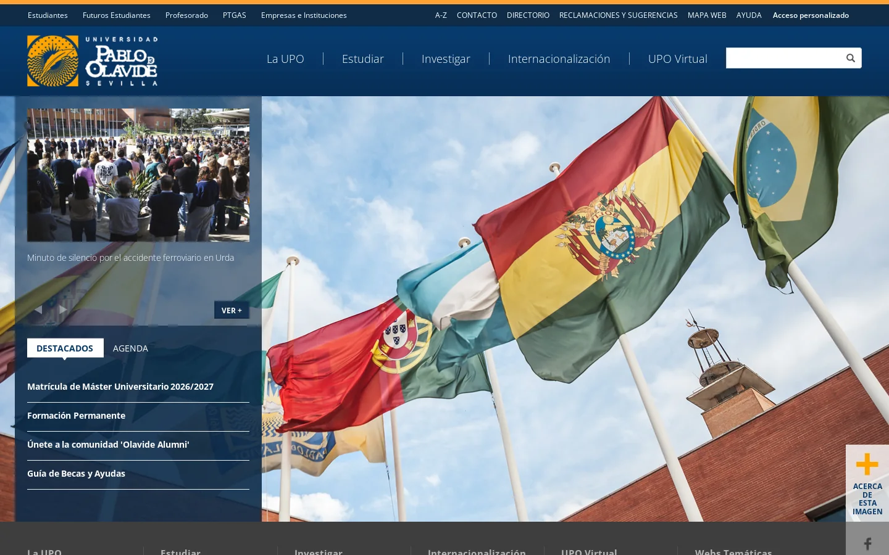
Task: Open the AYUDA link
Action: pyautogui.click(x=749, y=15)
